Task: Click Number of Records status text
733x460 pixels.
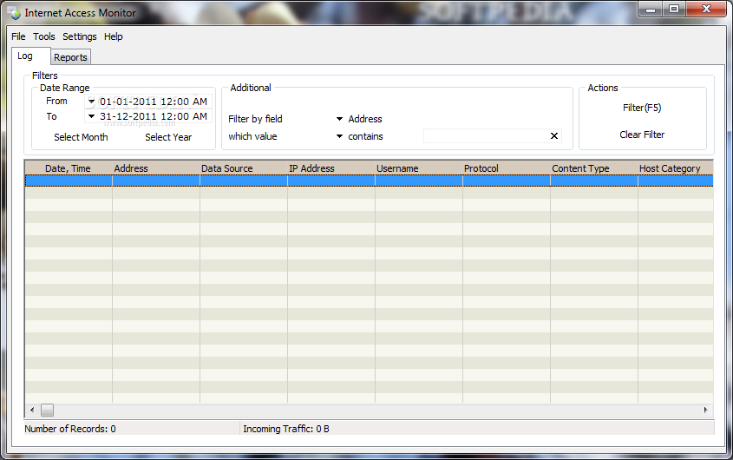Action: (70, 429)
